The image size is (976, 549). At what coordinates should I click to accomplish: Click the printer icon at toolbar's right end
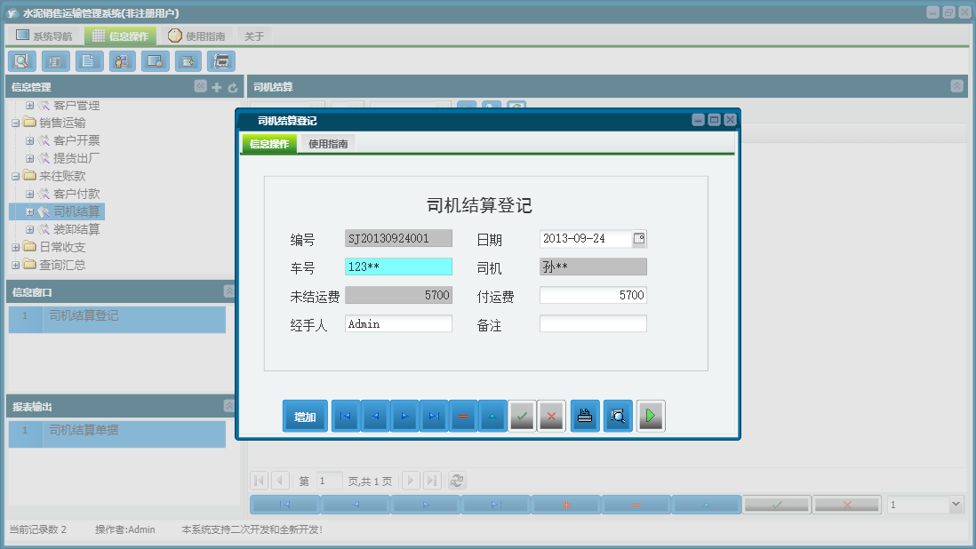pos(220,60)
